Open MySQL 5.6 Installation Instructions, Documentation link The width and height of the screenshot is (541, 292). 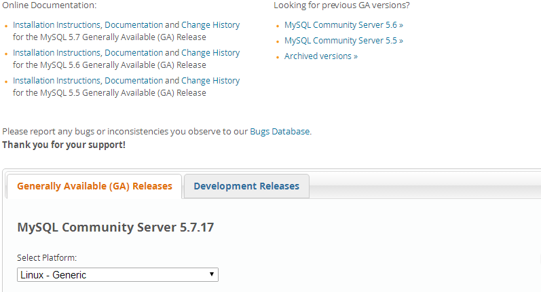pos(88,53)
